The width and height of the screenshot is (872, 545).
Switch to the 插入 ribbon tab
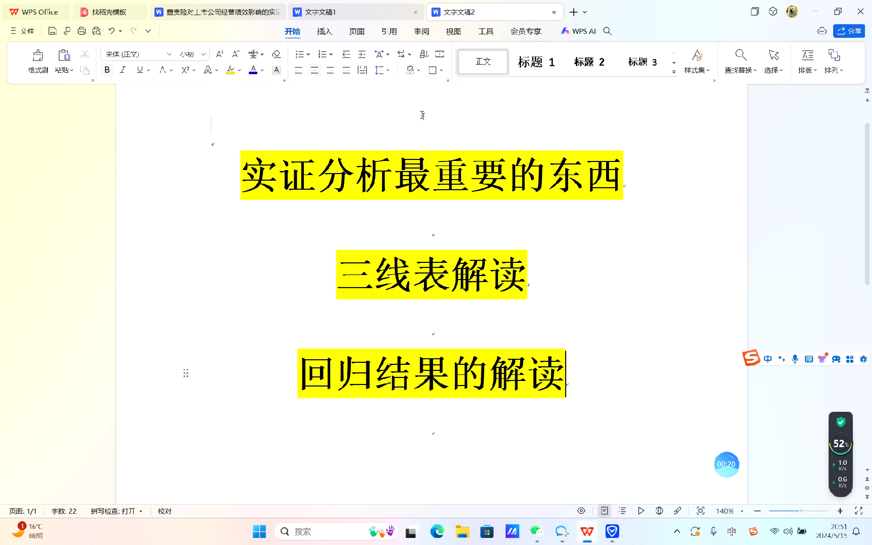pyautogui.click(x=324, y=31)
